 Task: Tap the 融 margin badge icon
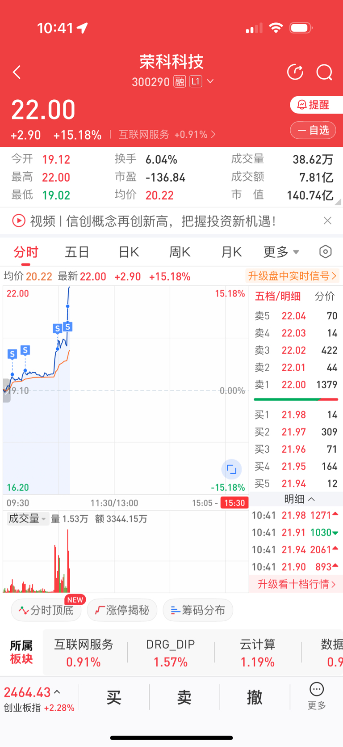(180, 81)
